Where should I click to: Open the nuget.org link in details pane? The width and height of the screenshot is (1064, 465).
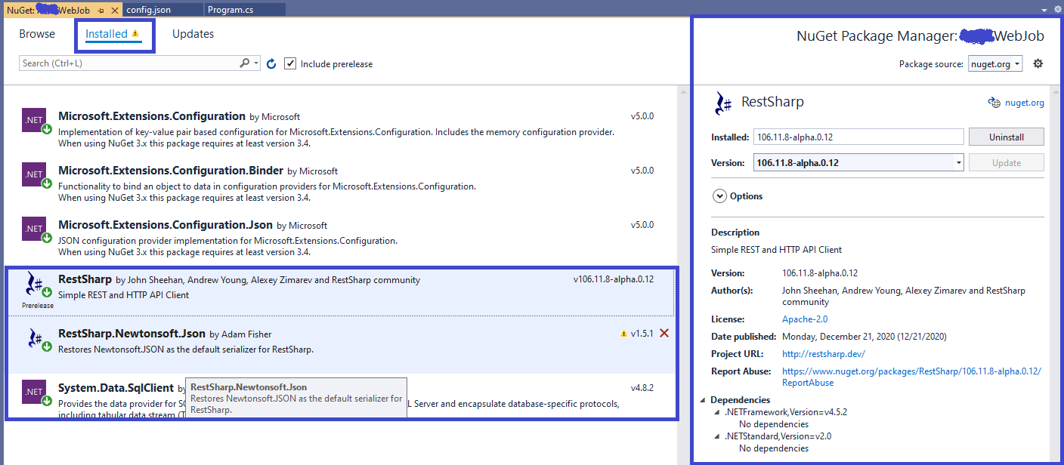(x=1025, y=103)
